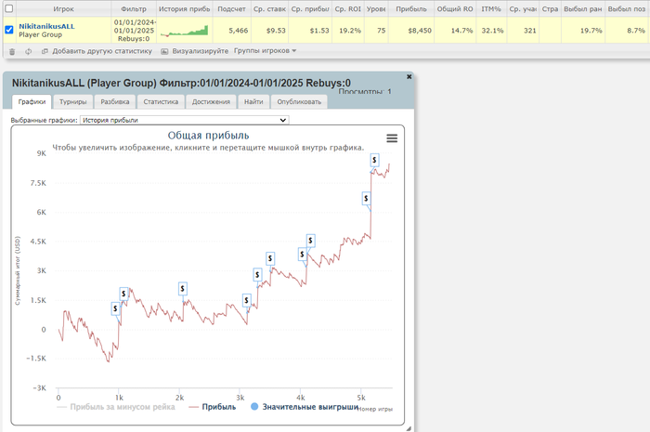This screenshot has width=650, height=432.
Task: Open the Выбранные графики selection list
Action: coord(185,120)
